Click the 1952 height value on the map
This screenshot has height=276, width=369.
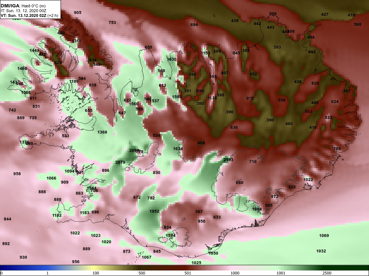(x=154, y=211)
